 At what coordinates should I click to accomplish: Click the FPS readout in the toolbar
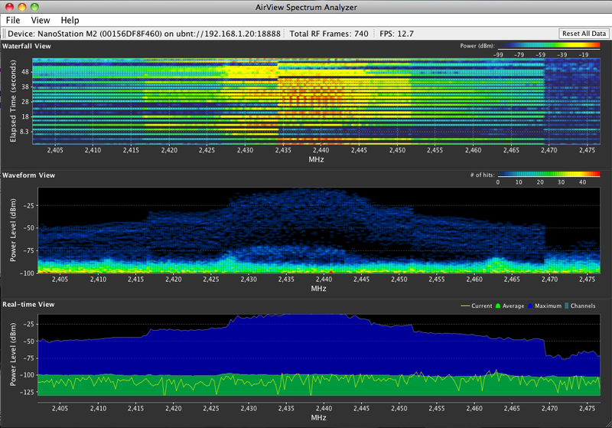point(396,34)
